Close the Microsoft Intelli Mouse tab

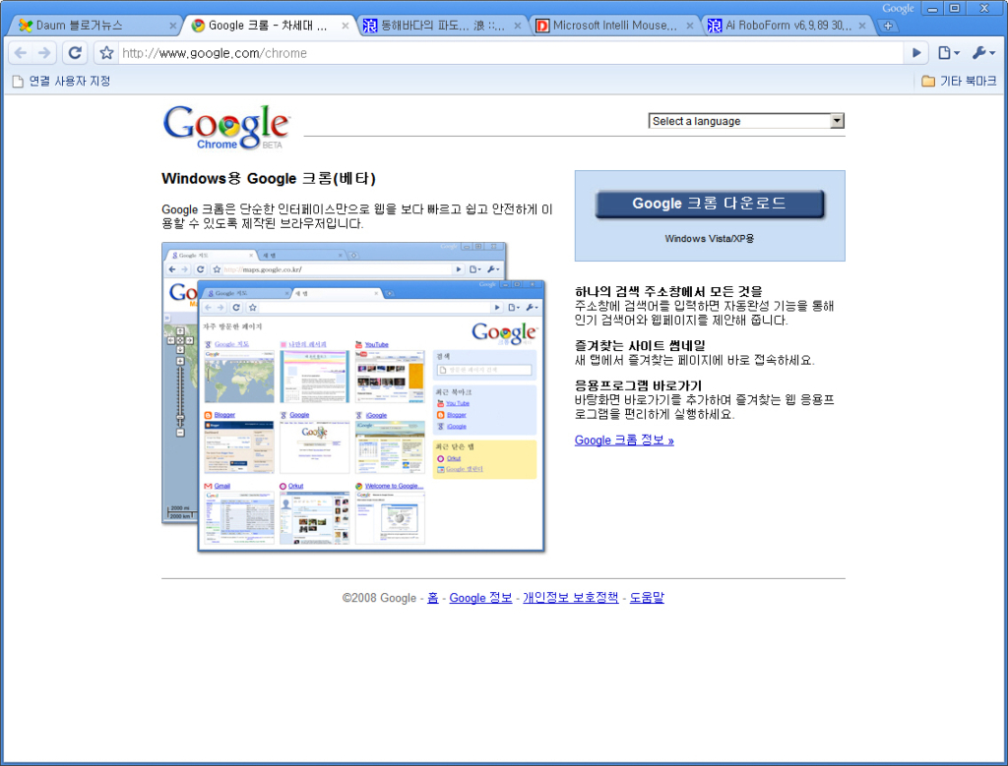click(690, 26)
